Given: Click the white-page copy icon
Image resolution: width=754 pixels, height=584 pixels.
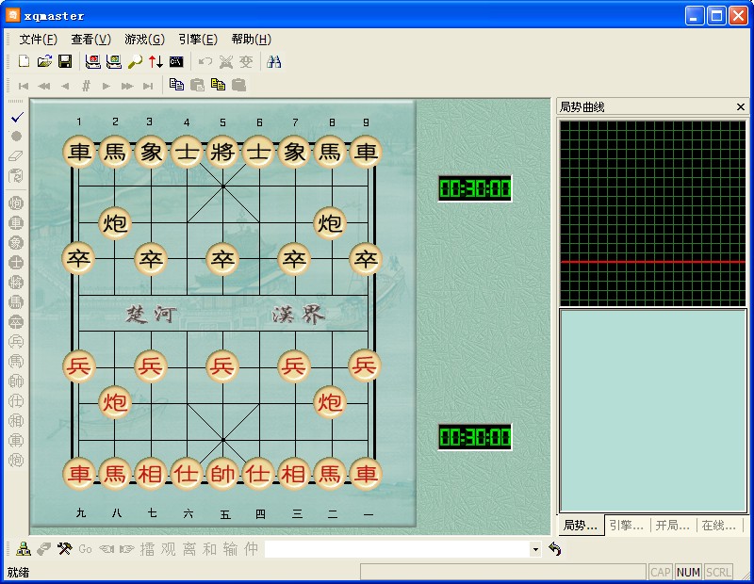Looking at the screenshot, I should click(176, 85).
